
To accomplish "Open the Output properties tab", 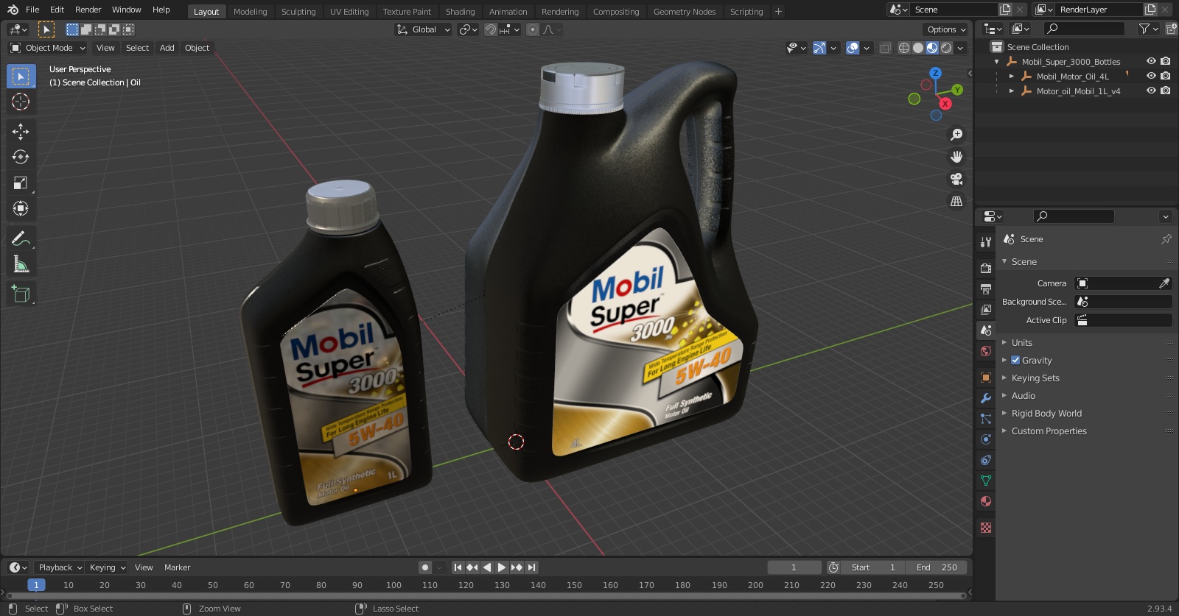I will click(986, 288).
